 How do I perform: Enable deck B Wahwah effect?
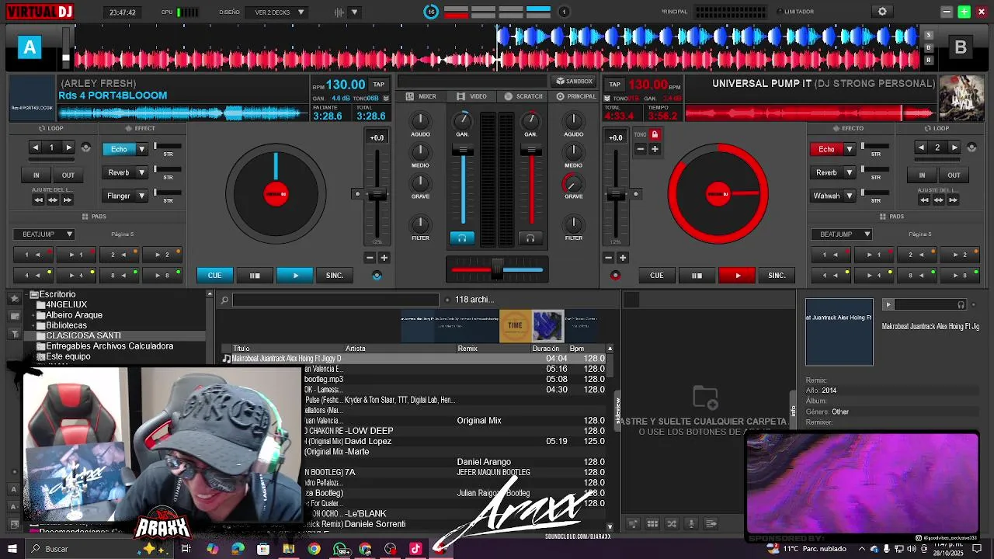826,196
